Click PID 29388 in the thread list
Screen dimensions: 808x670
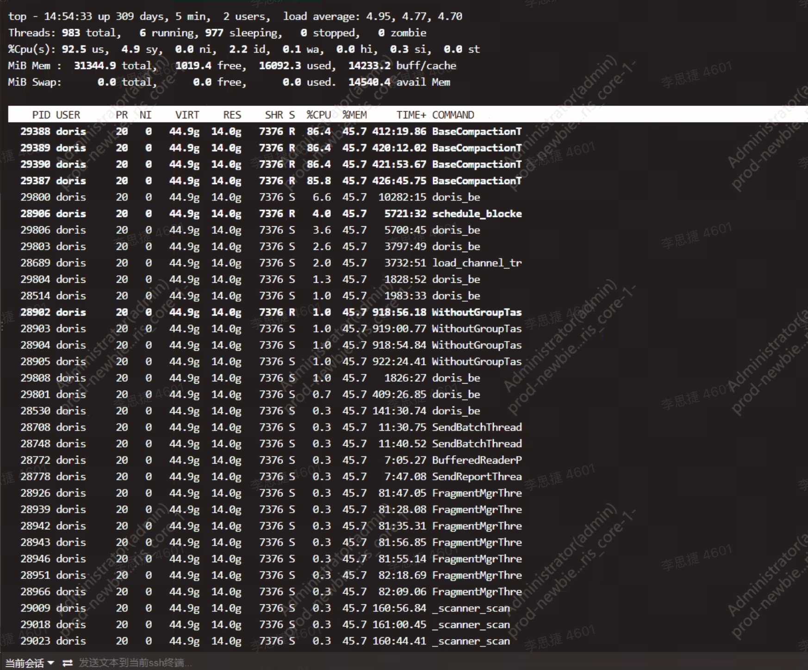pyautogui.click(x=35, y=131)
